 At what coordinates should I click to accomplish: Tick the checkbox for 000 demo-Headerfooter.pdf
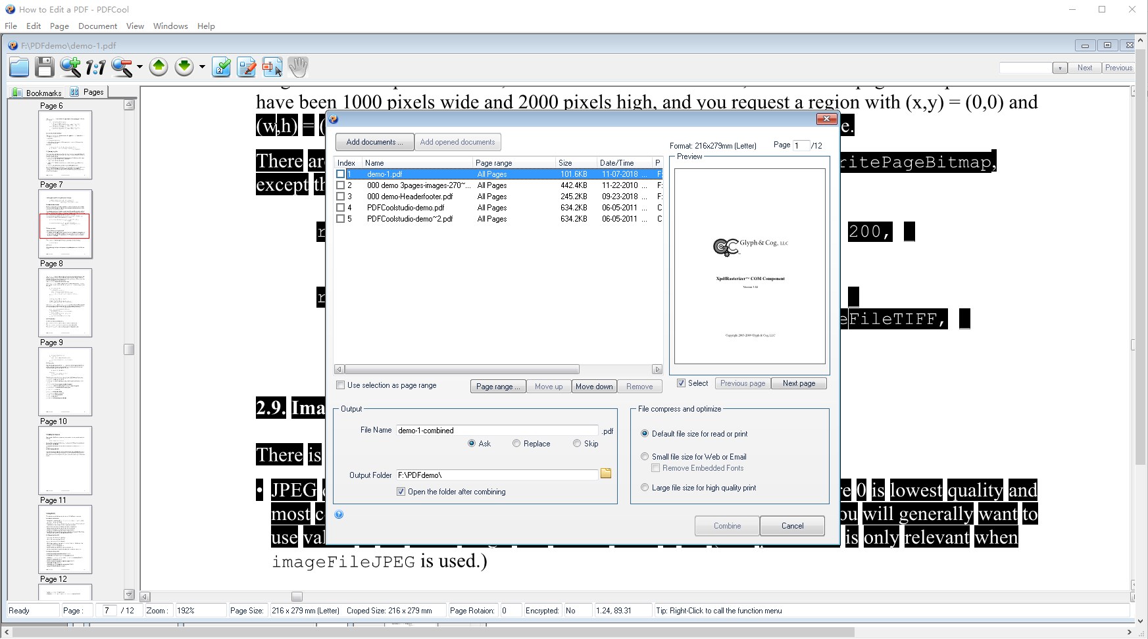coord(340,197)
